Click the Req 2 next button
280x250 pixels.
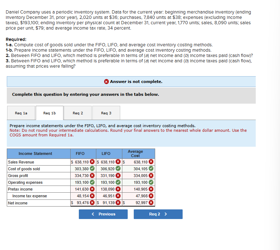click(x=158, y=214)
